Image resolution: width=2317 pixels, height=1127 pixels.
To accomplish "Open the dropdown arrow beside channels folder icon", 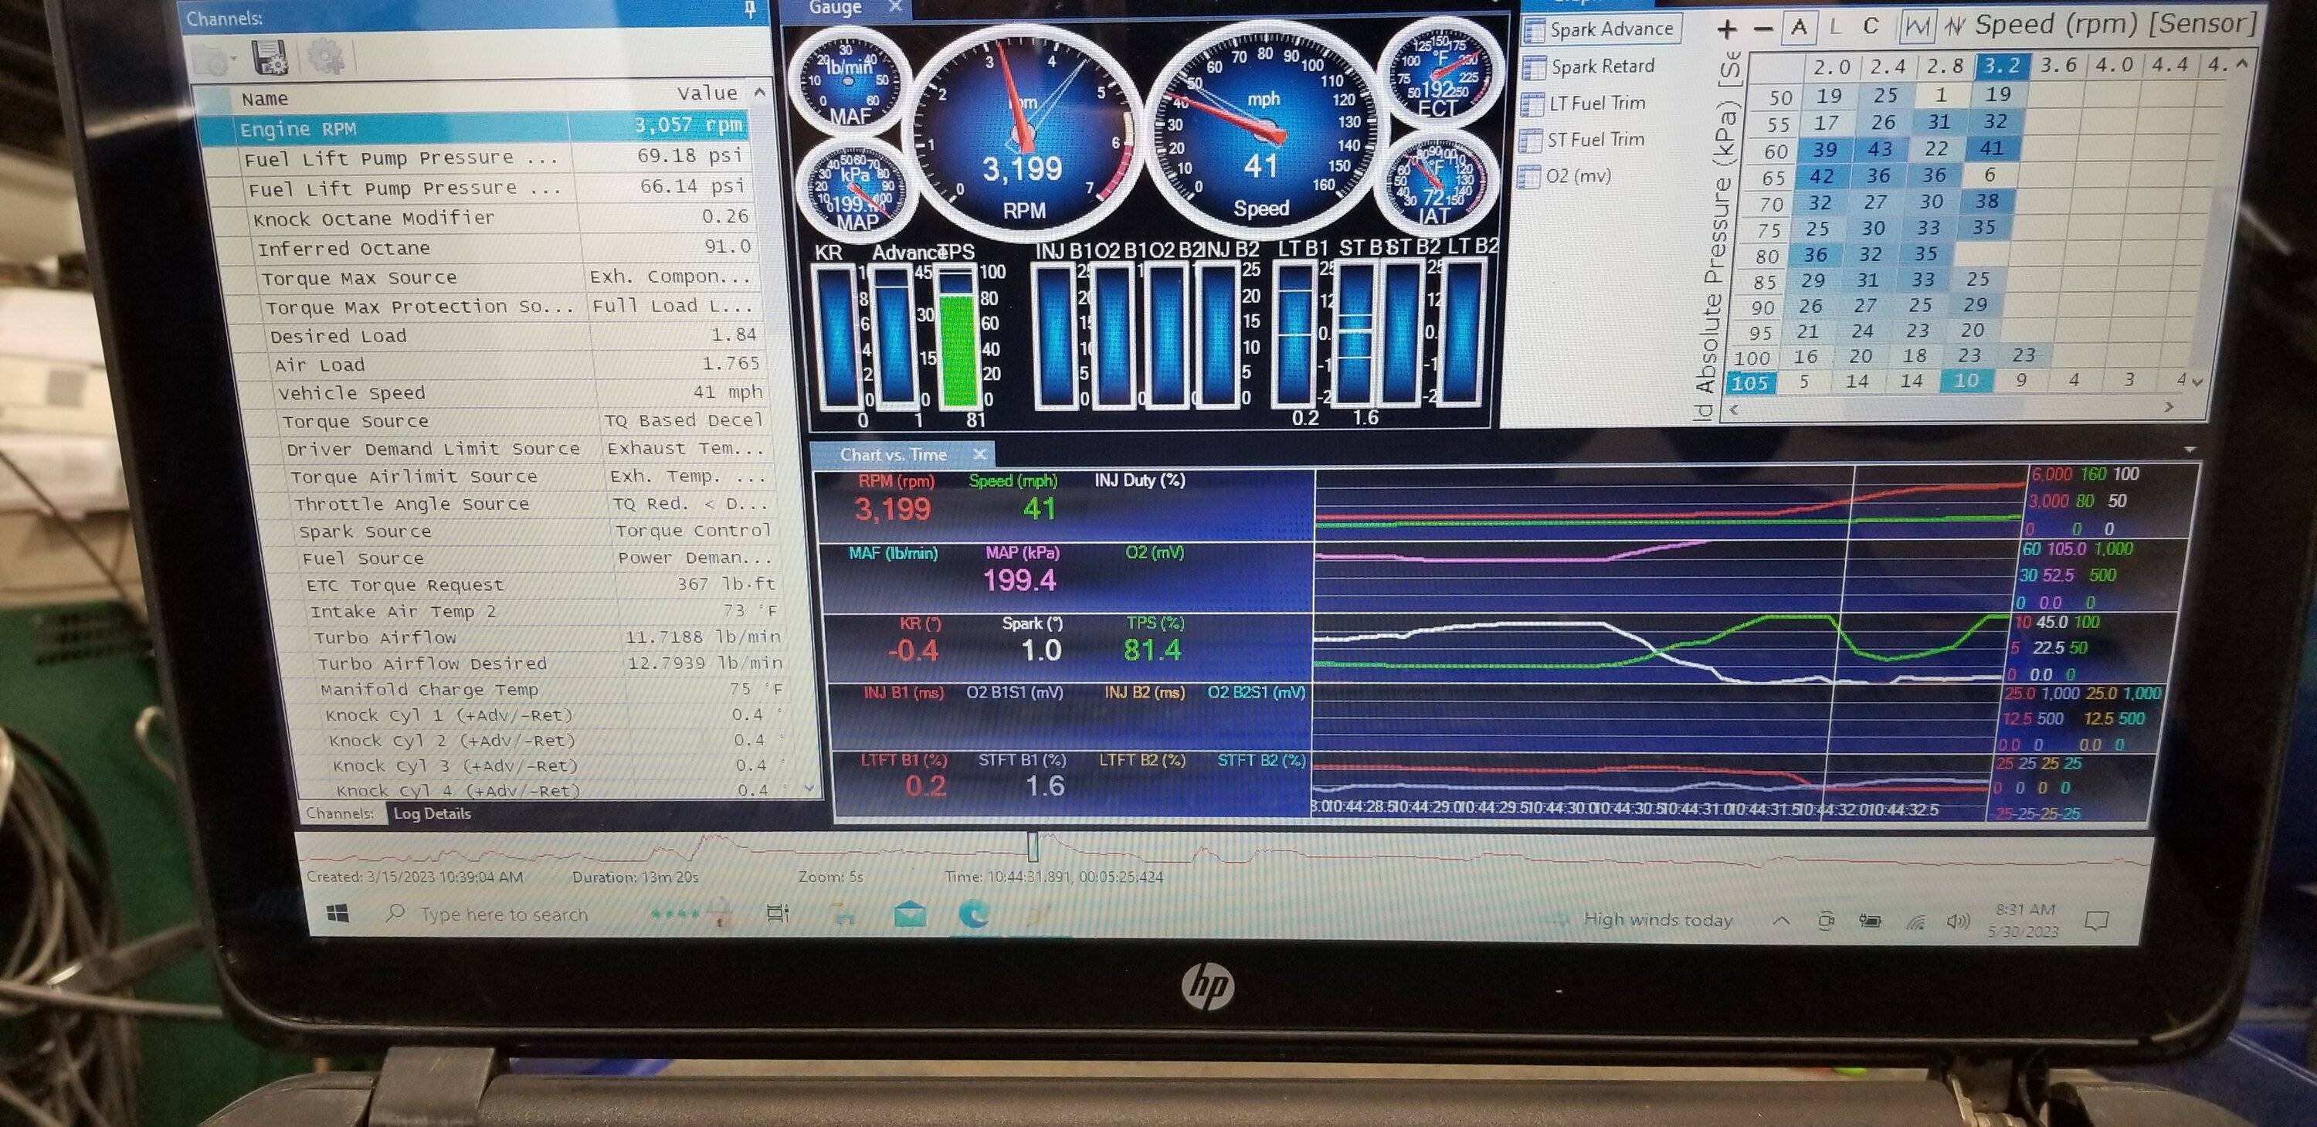I will pos(234,61).
